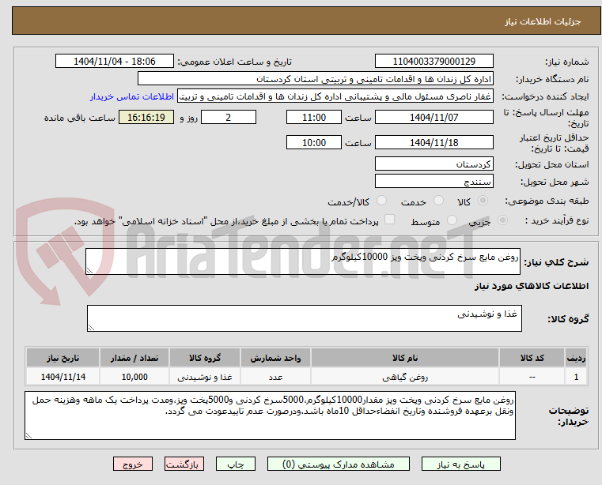Select the جزیی purchase type radio
Viewport: 602px width, 485px height.
point(502,220)
